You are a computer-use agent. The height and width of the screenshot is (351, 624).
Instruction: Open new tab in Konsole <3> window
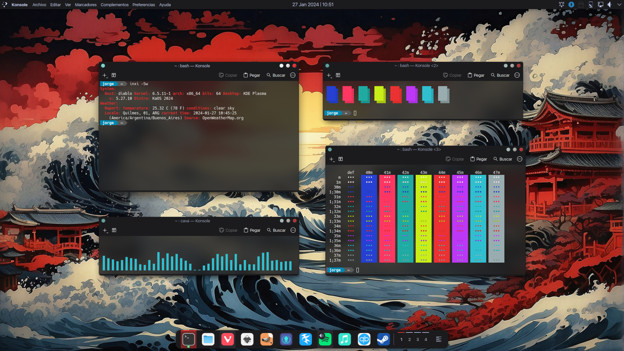(331, 159)
